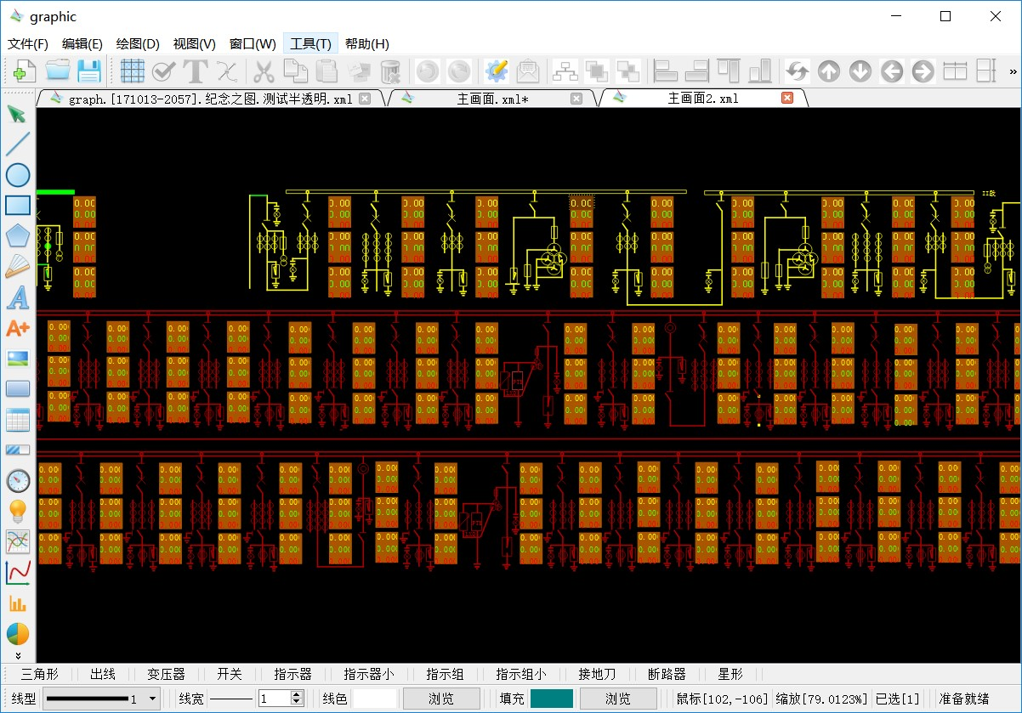1022x713 pixels.
Task: Open the 工具(T) menu
Action: [x=310, y=44]
